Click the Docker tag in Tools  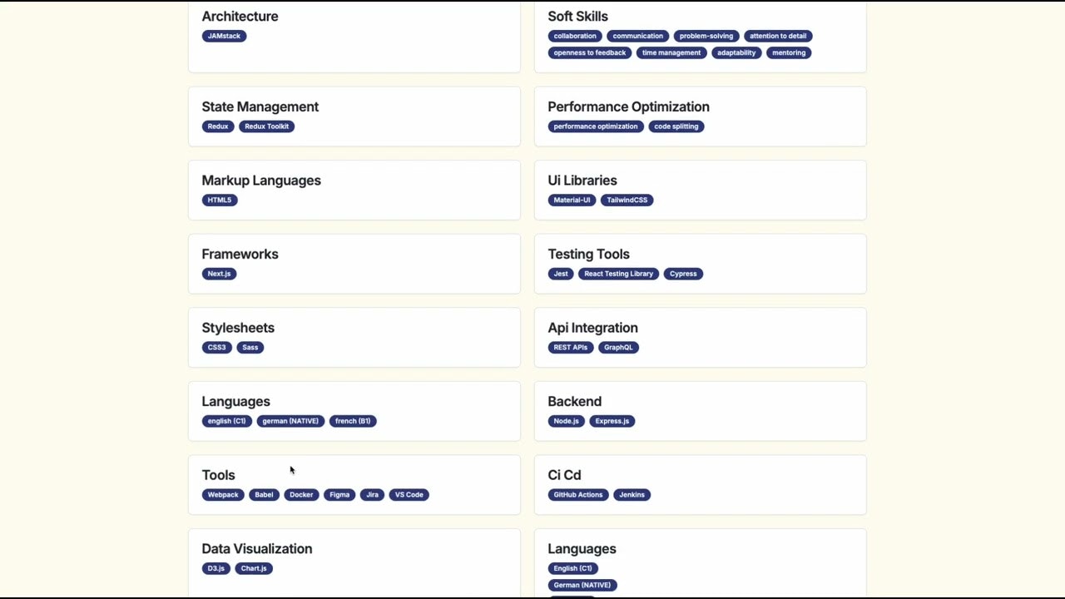[301, 494]
